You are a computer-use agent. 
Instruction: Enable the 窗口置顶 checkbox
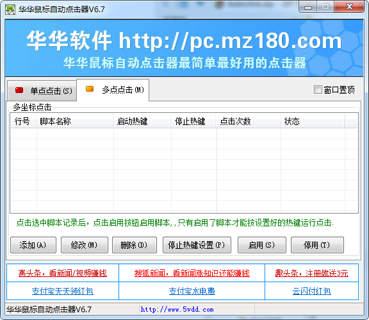318,90
